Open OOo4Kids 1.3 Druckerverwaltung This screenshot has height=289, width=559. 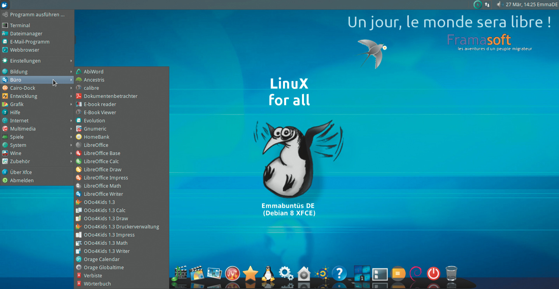(122, 226)
